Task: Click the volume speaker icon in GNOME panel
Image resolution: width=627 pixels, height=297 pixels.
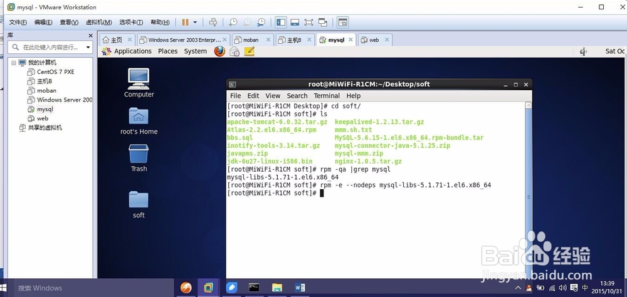Action: pyautogui.click(x=583, y=51)
